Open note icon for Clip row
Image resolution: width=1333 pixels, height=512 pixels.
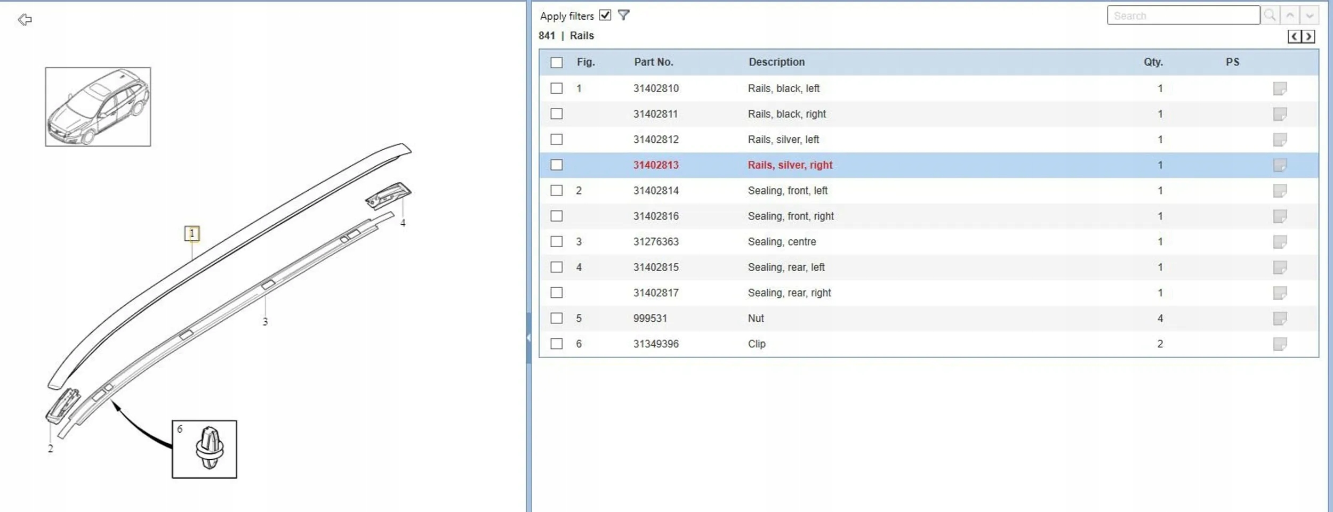point(1280,344)
